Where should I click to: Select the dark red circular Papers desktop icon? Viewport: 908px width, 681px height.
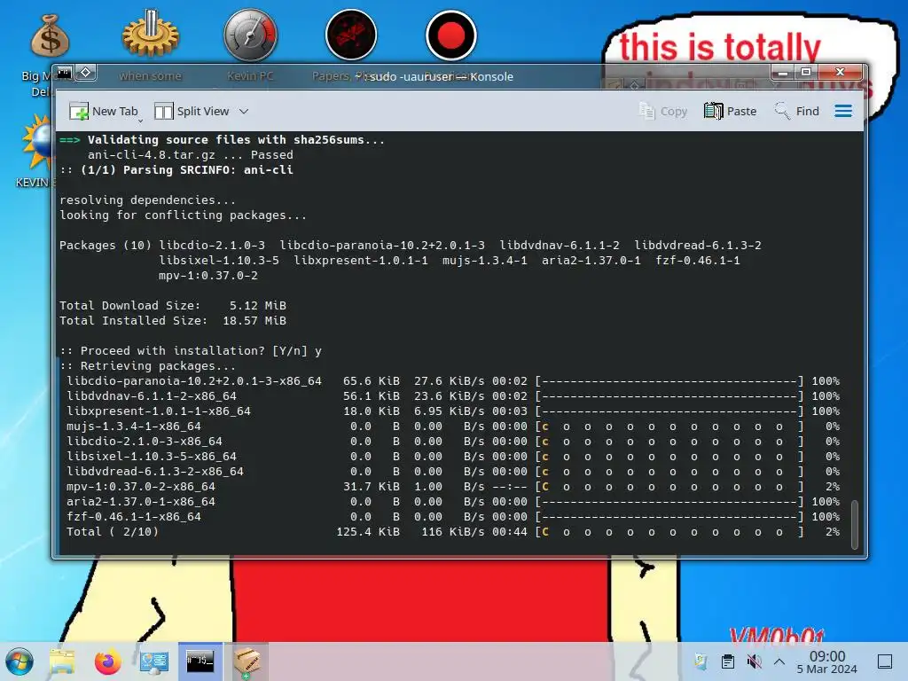351,35
